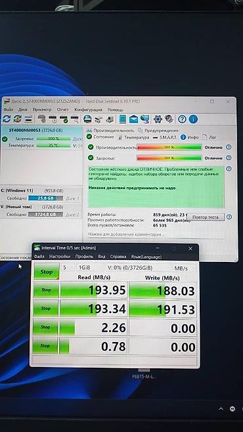This screenshot has height=432, width=243.
Task: Switch to the Лог tab
Action: [x=209, y=137]
